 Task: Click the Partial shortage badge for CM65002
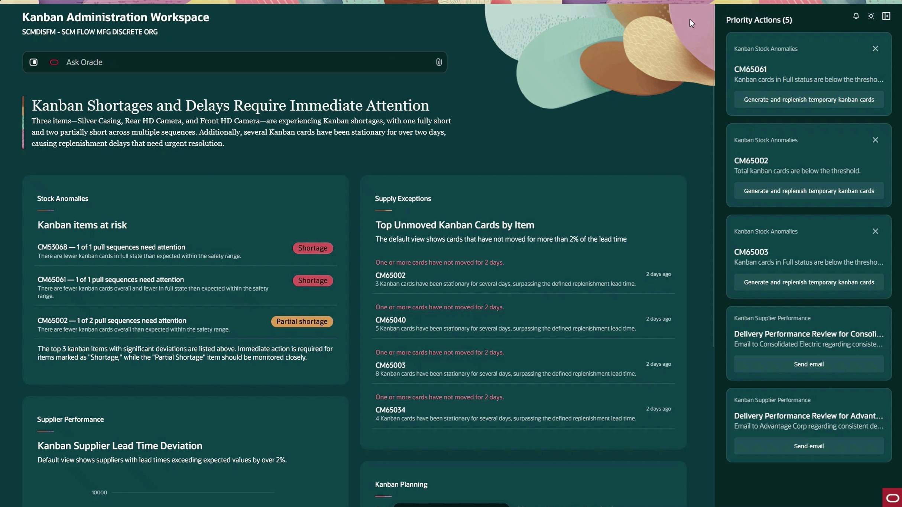tap(302, 322)
